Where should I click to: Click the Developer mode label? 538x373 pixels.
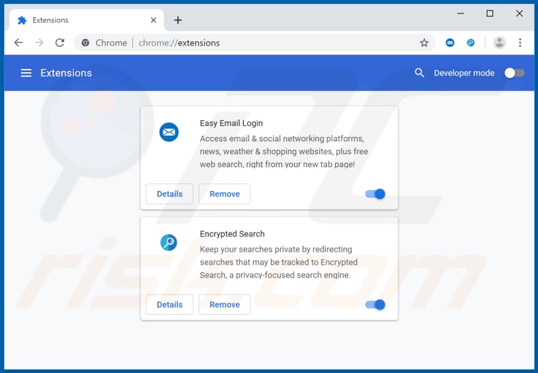pyautogui.click(x=464, y=73)
